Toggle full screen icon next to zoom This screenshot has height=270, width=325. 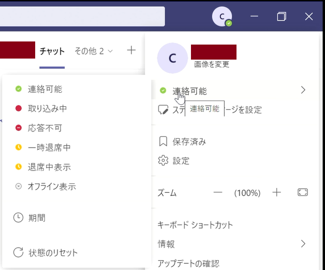(303, 192)
